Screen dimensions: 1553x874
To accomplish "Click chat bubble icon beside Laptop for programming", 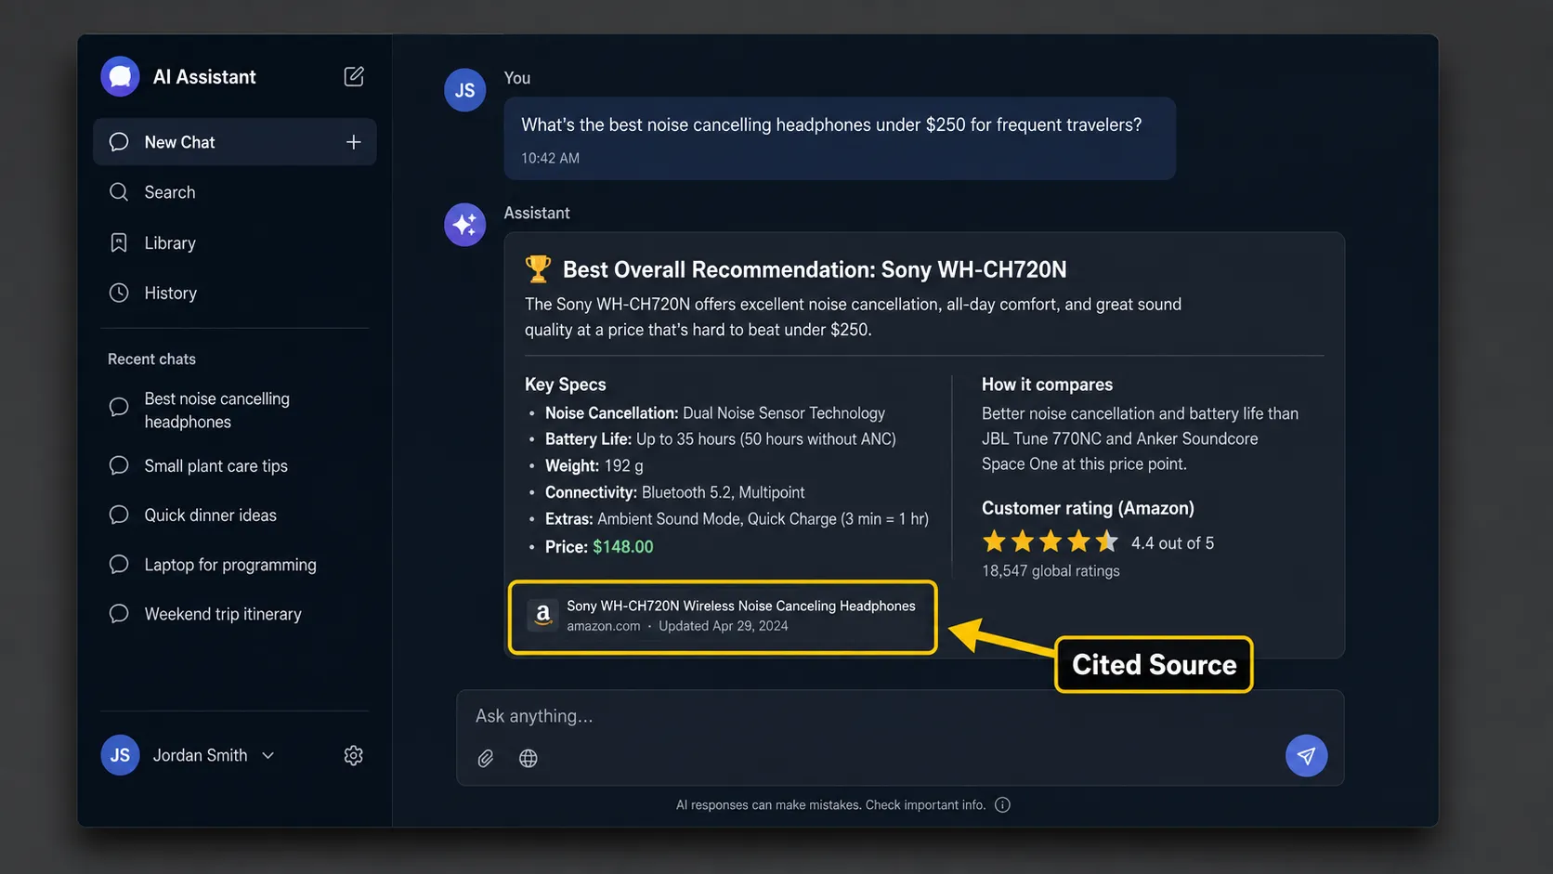I will pyautogui.click(x=119, y=565).
